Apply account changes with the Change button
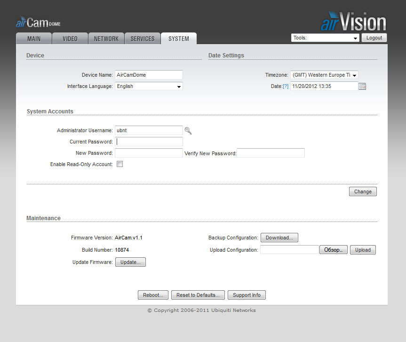The image size is (406, 342). tap(362, 191)
